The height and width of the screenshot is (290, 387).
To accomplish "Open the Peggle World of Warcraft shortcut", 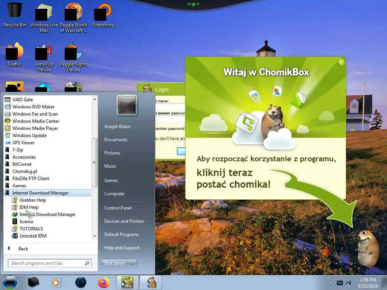I will tap(74, 18).
